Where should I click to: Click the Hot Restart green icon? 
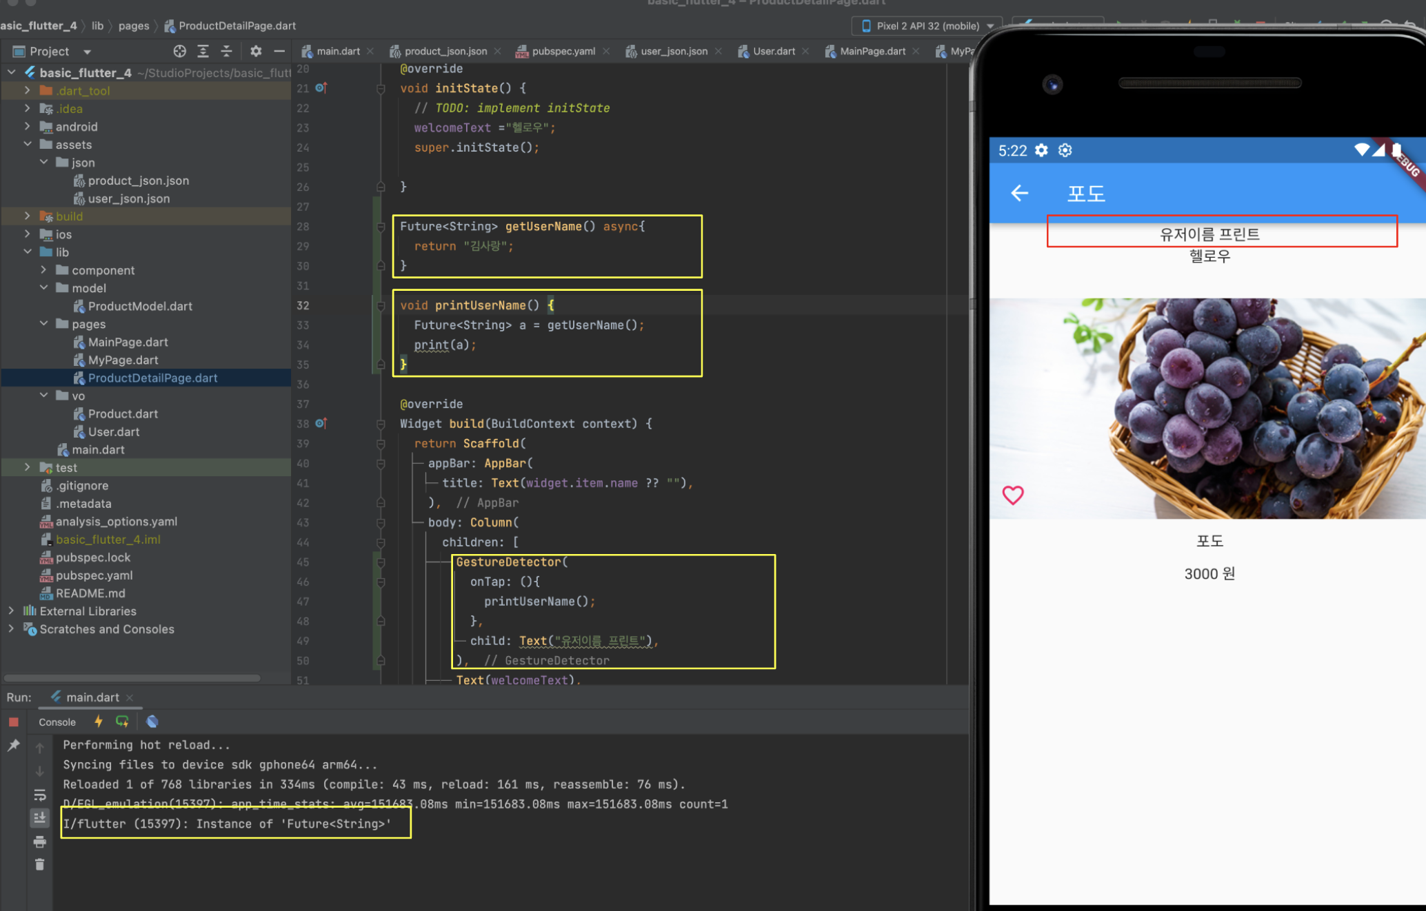tap(123, 721)
